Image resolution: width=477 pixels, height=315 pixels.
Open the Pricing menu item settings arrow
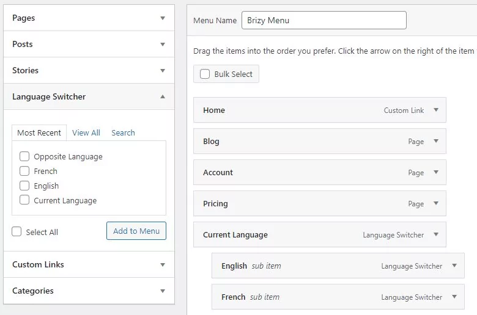point(436,203)
